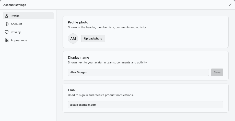Click the Profile person icon in sidebar

[7, 16]
